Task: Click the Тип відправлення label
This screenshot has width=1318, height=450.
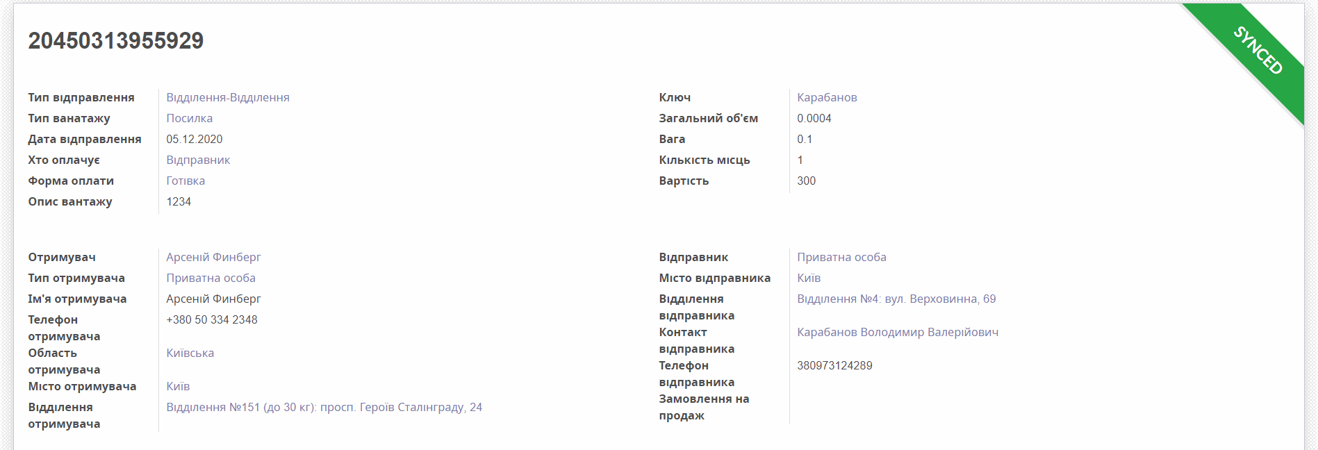Action: click(81, 97)
